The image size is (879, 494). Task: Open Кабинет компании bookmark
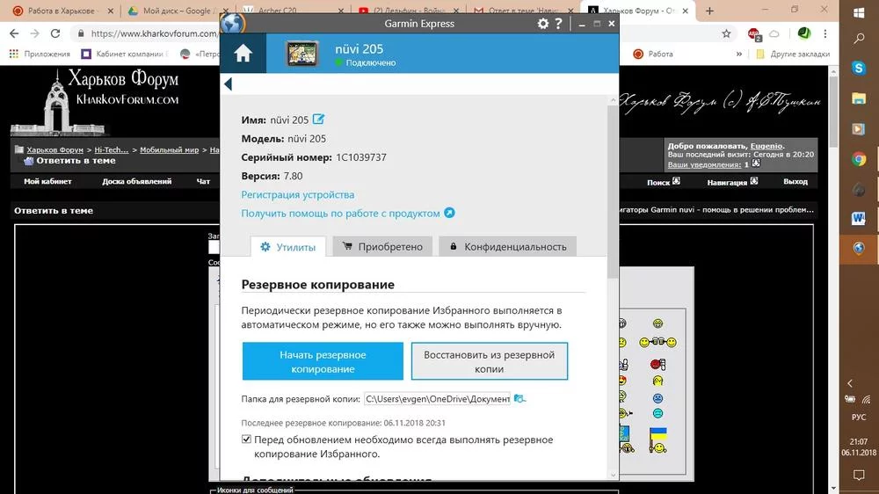pos(125,54)
